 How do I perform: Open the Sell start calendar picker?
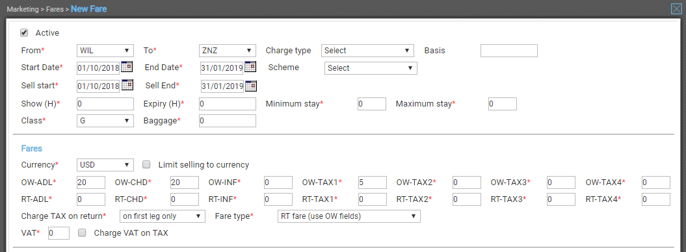(126, 85)
